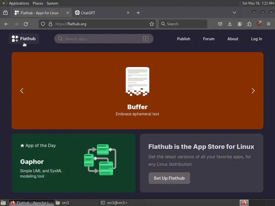Open the Downloads toolbar icon
Image resolution: width=275 pixels, height=206 pixels.
coord(230,24)
